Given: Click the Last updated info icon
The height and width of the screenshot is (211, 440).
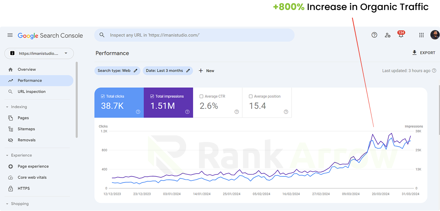Looking at the screenshot, I should (x=434, y=71).
